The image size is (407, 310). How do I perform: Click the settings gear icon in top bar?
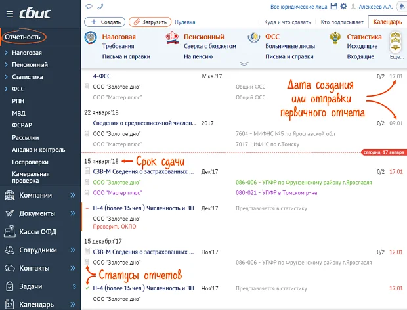(344, 7)
